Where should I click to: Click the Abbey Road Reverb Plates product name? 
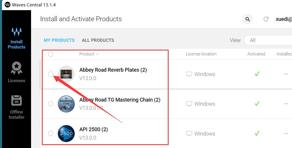(x=113, y=70)
